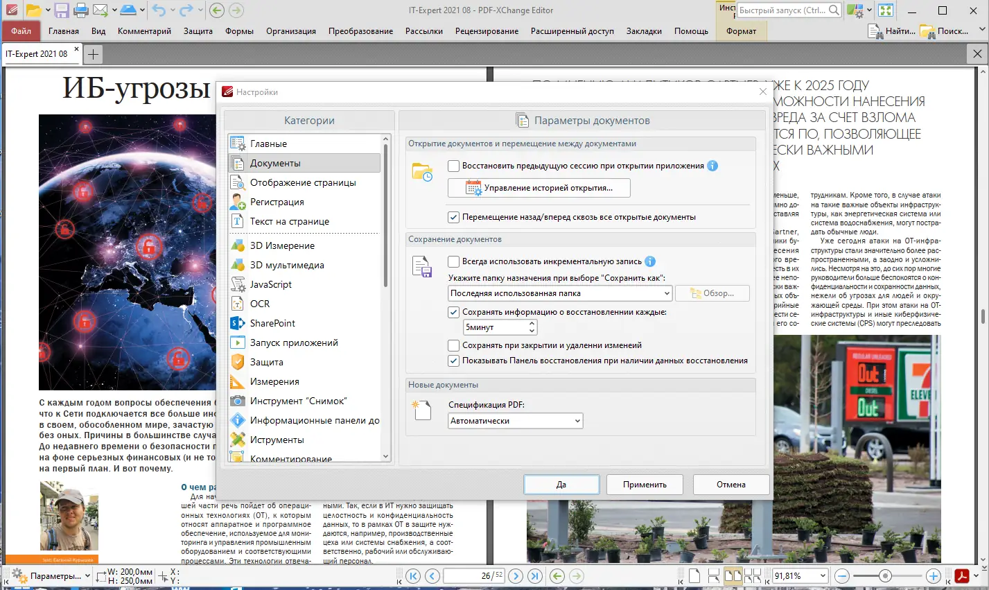Click the red PDF icon in status bar
The image size is (989, 590).
[x=962, y=576]
